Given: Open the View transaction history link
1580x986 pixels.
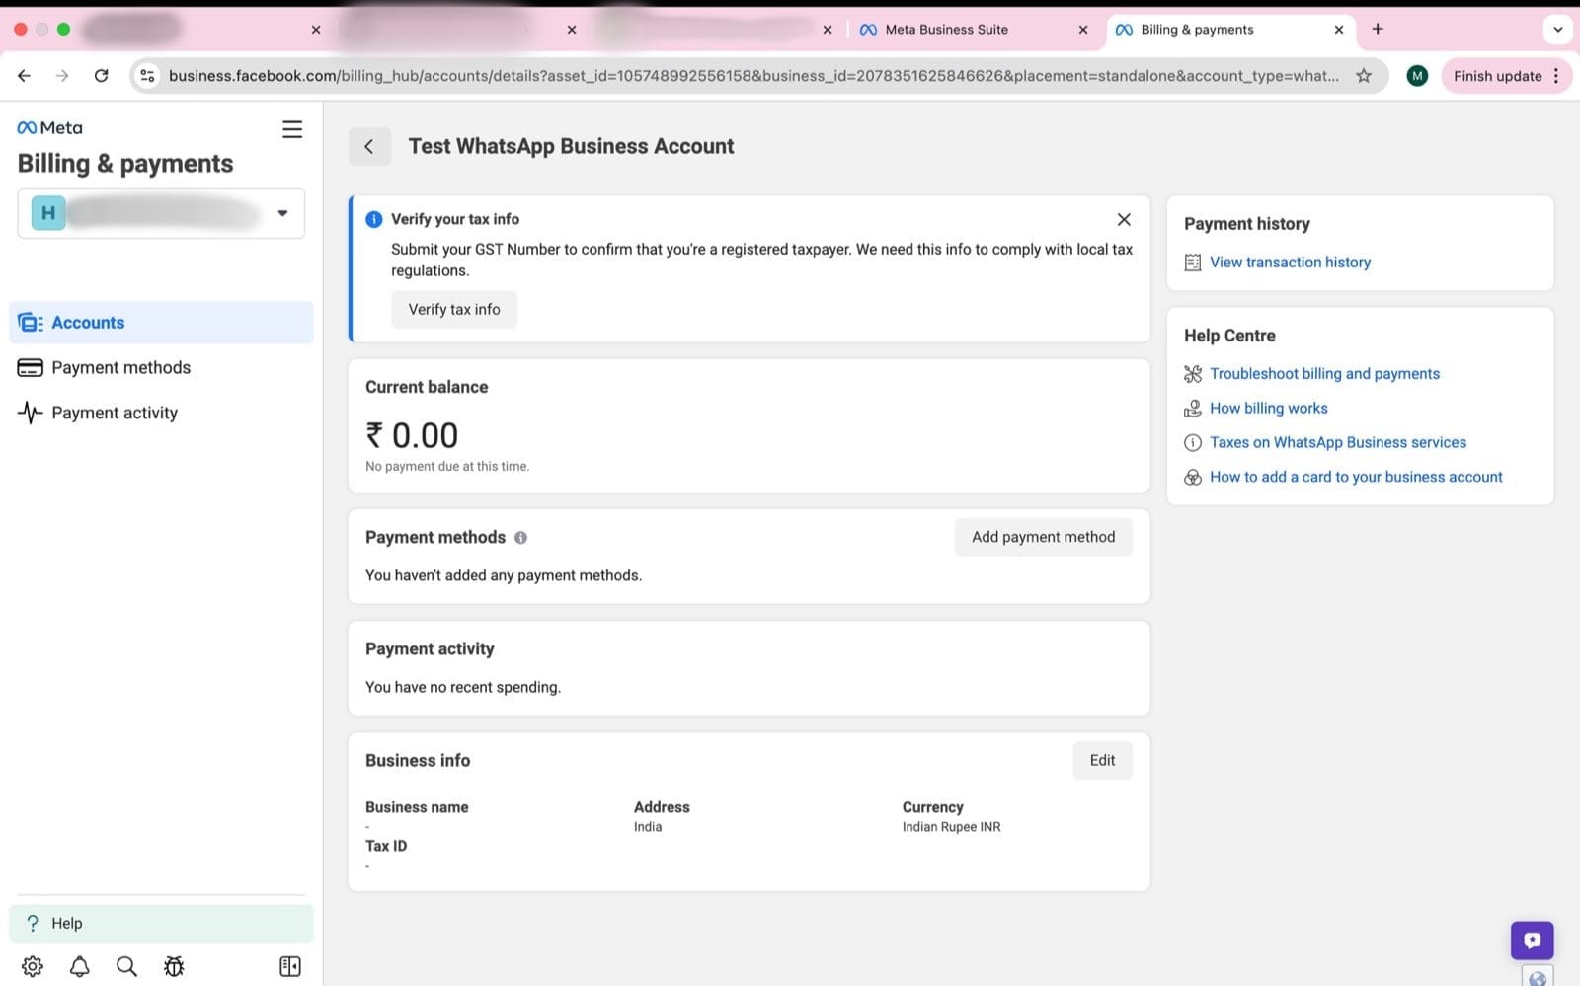Looking at the screenshot, I should tap(1290, 263).
